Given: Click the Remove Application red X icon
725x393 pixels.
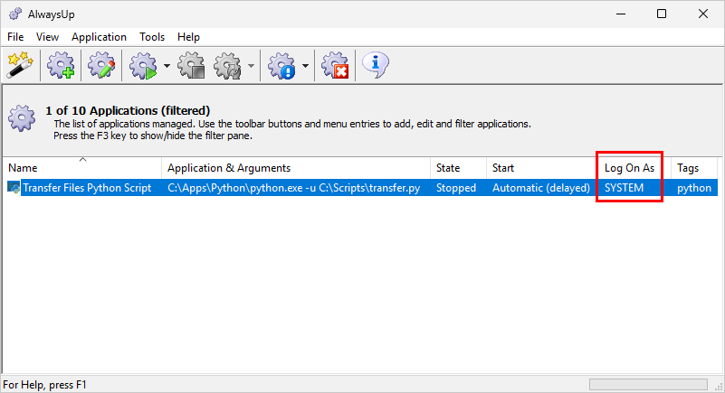Looking at the screenshot, I should pyautogui.click(x=335, y=65).
